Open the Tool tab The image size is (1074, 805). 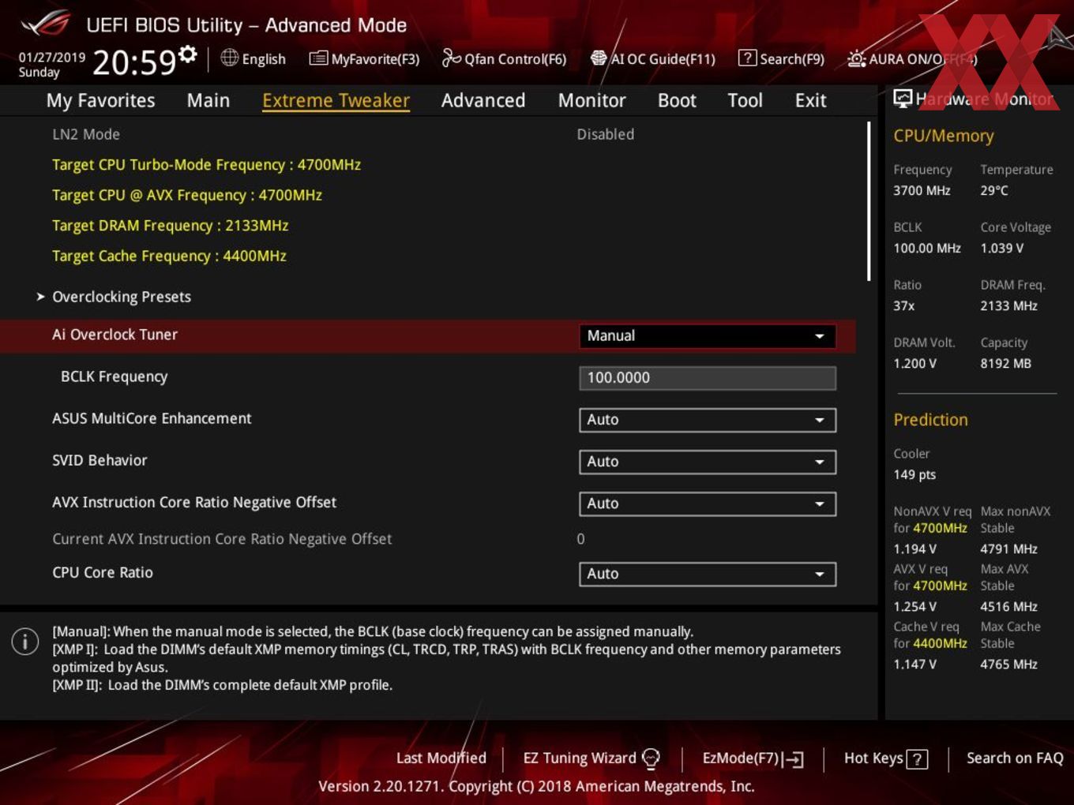[x=745, y=100]
